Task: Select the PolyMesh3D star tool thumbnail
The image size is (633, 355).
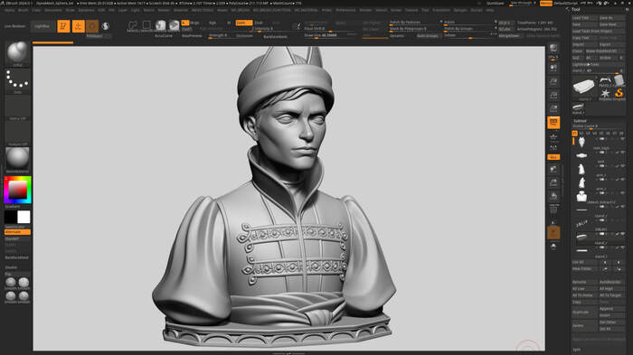Action: coord(605,95)
